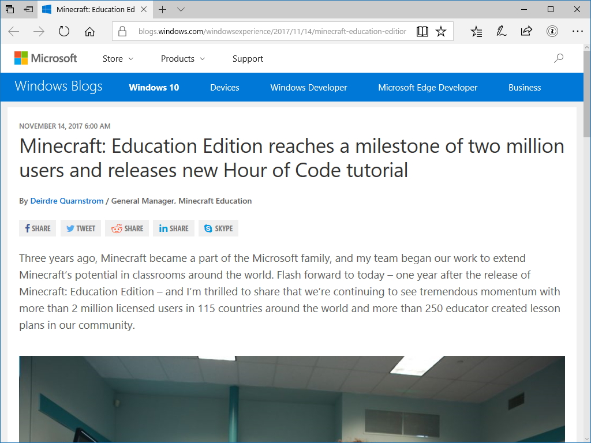The height and width of the screenshot is (443, 591).
Task: Share the post through Skype
Action: [x=218, y=228]
